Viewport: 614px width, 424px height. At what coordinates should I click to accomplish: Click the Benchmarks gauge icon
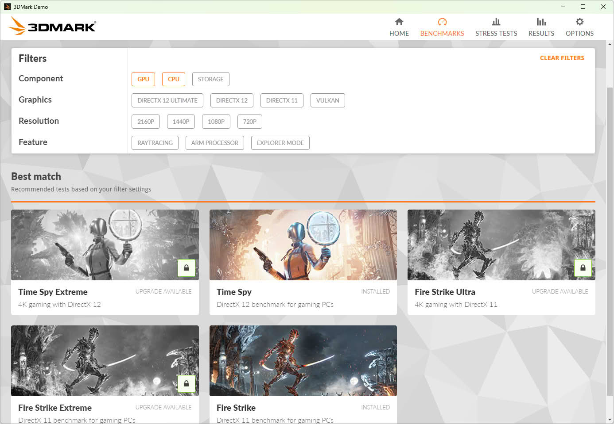pos(442,22)
